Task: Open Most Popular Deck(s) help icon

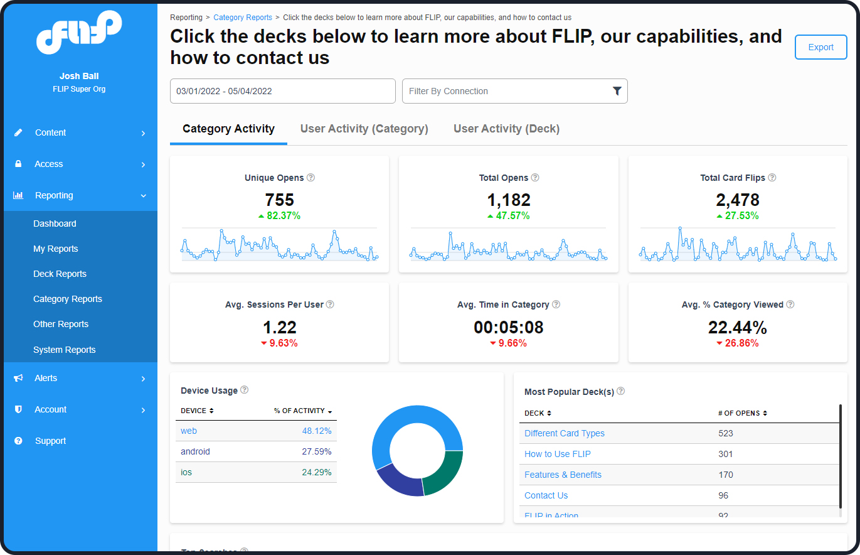Action: click(620, 391)
